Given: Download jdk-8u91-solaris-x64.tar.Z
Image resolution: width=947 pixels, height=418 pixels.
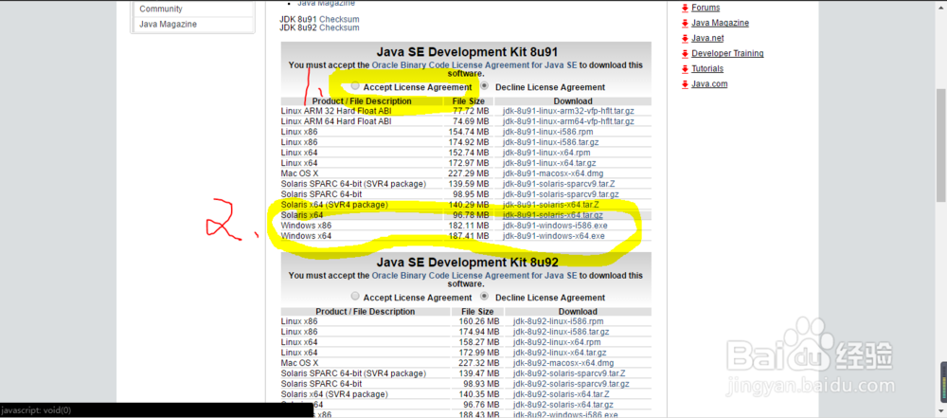Looking at the screenshot, I should [x=549, y=205].
